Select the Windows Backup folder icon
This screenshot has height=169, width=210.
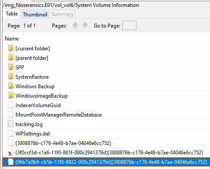11,86
